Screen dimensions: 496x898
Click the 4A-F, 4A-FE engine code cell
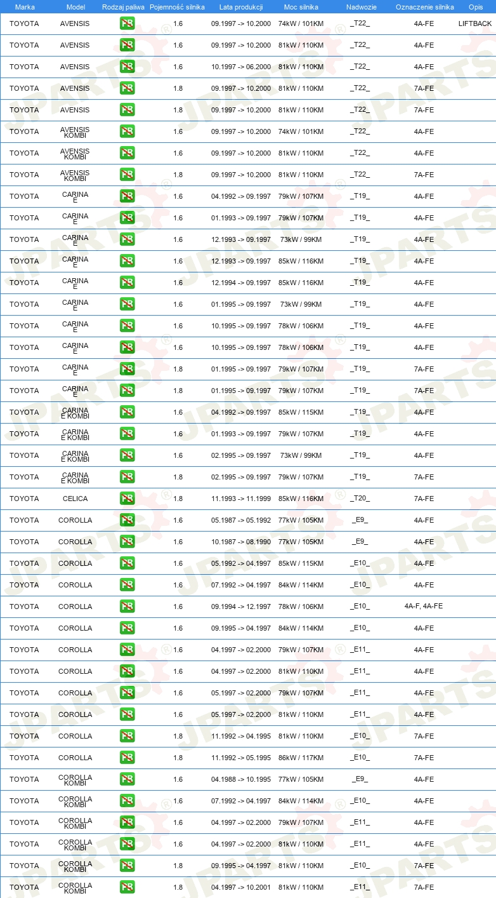tap(424, 606)
